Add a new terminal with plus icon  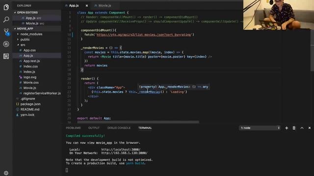click(x=287, y=128)
